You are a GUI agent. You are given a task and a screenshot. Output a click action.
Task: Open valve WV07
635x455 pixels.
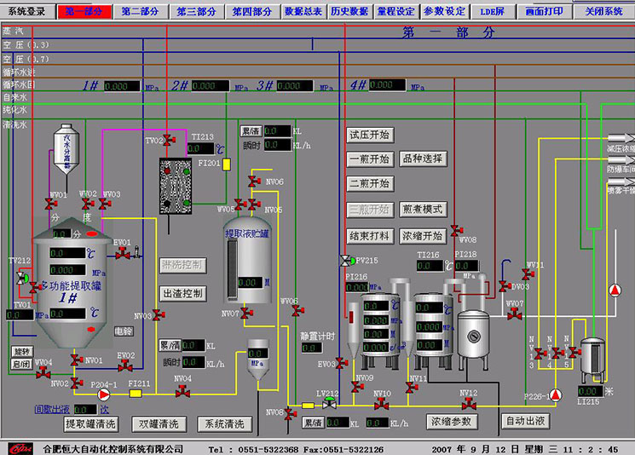[x=514, y=314]
